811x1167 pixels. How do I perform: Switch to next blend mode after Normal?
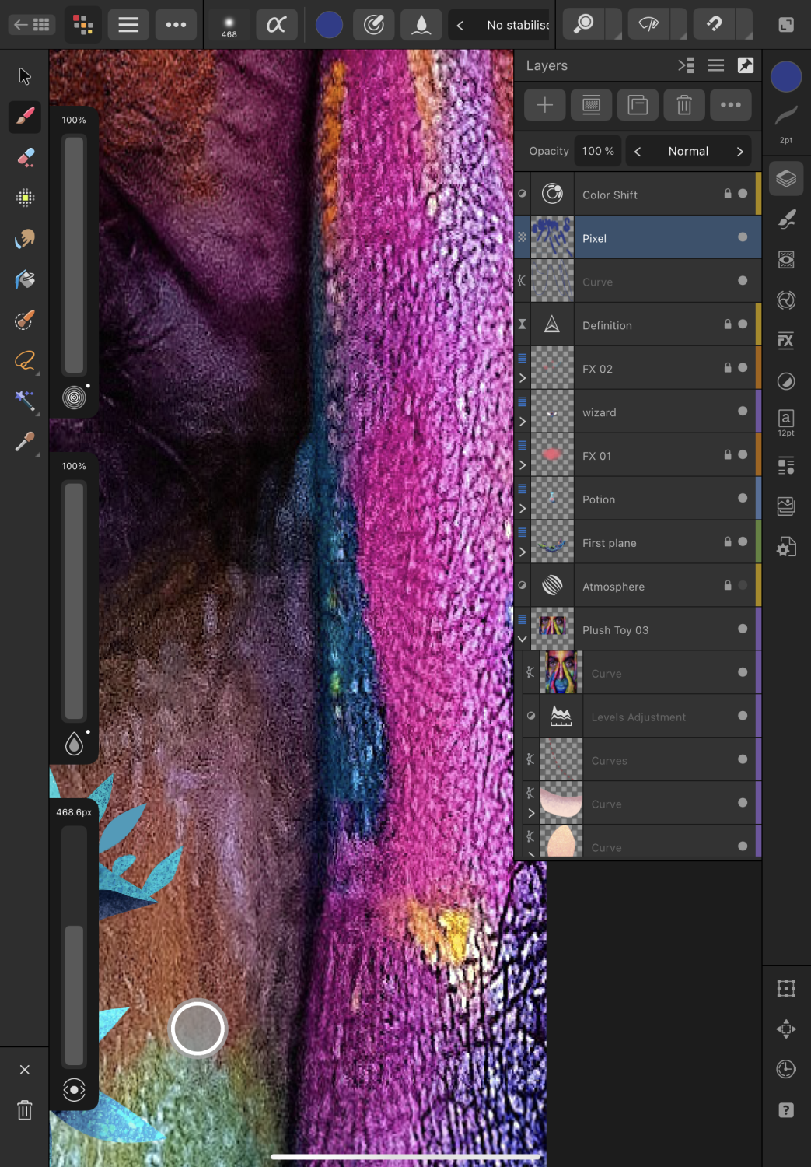coord(739,152)
